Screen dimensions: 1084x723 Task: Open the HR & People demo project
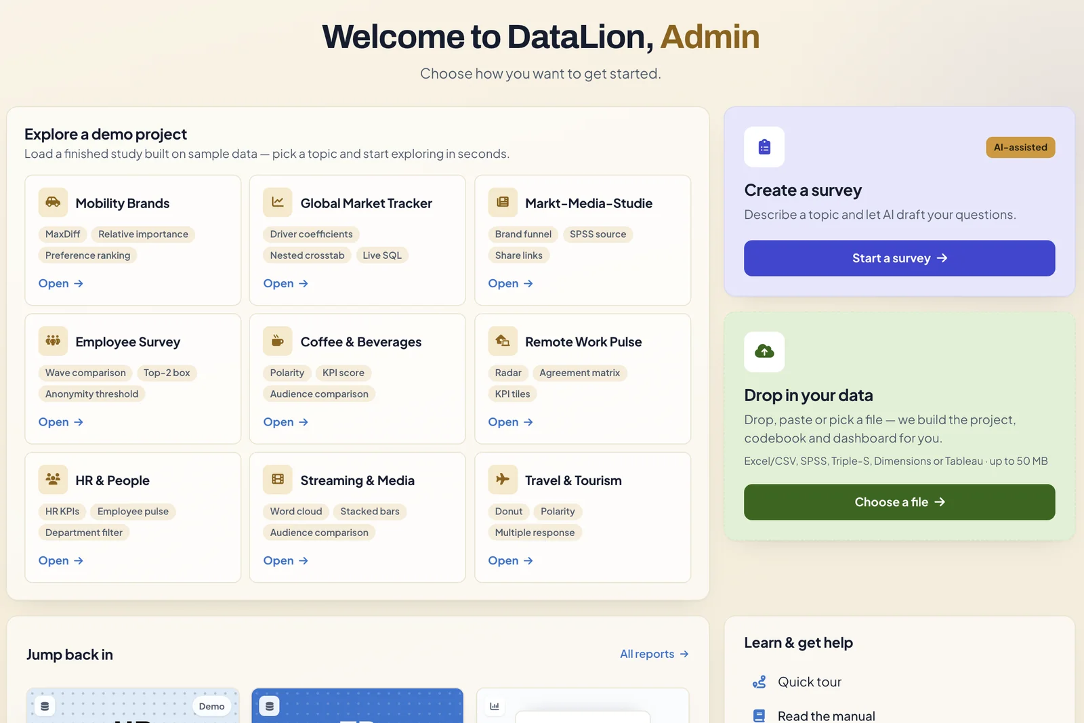tap(61, 560)
